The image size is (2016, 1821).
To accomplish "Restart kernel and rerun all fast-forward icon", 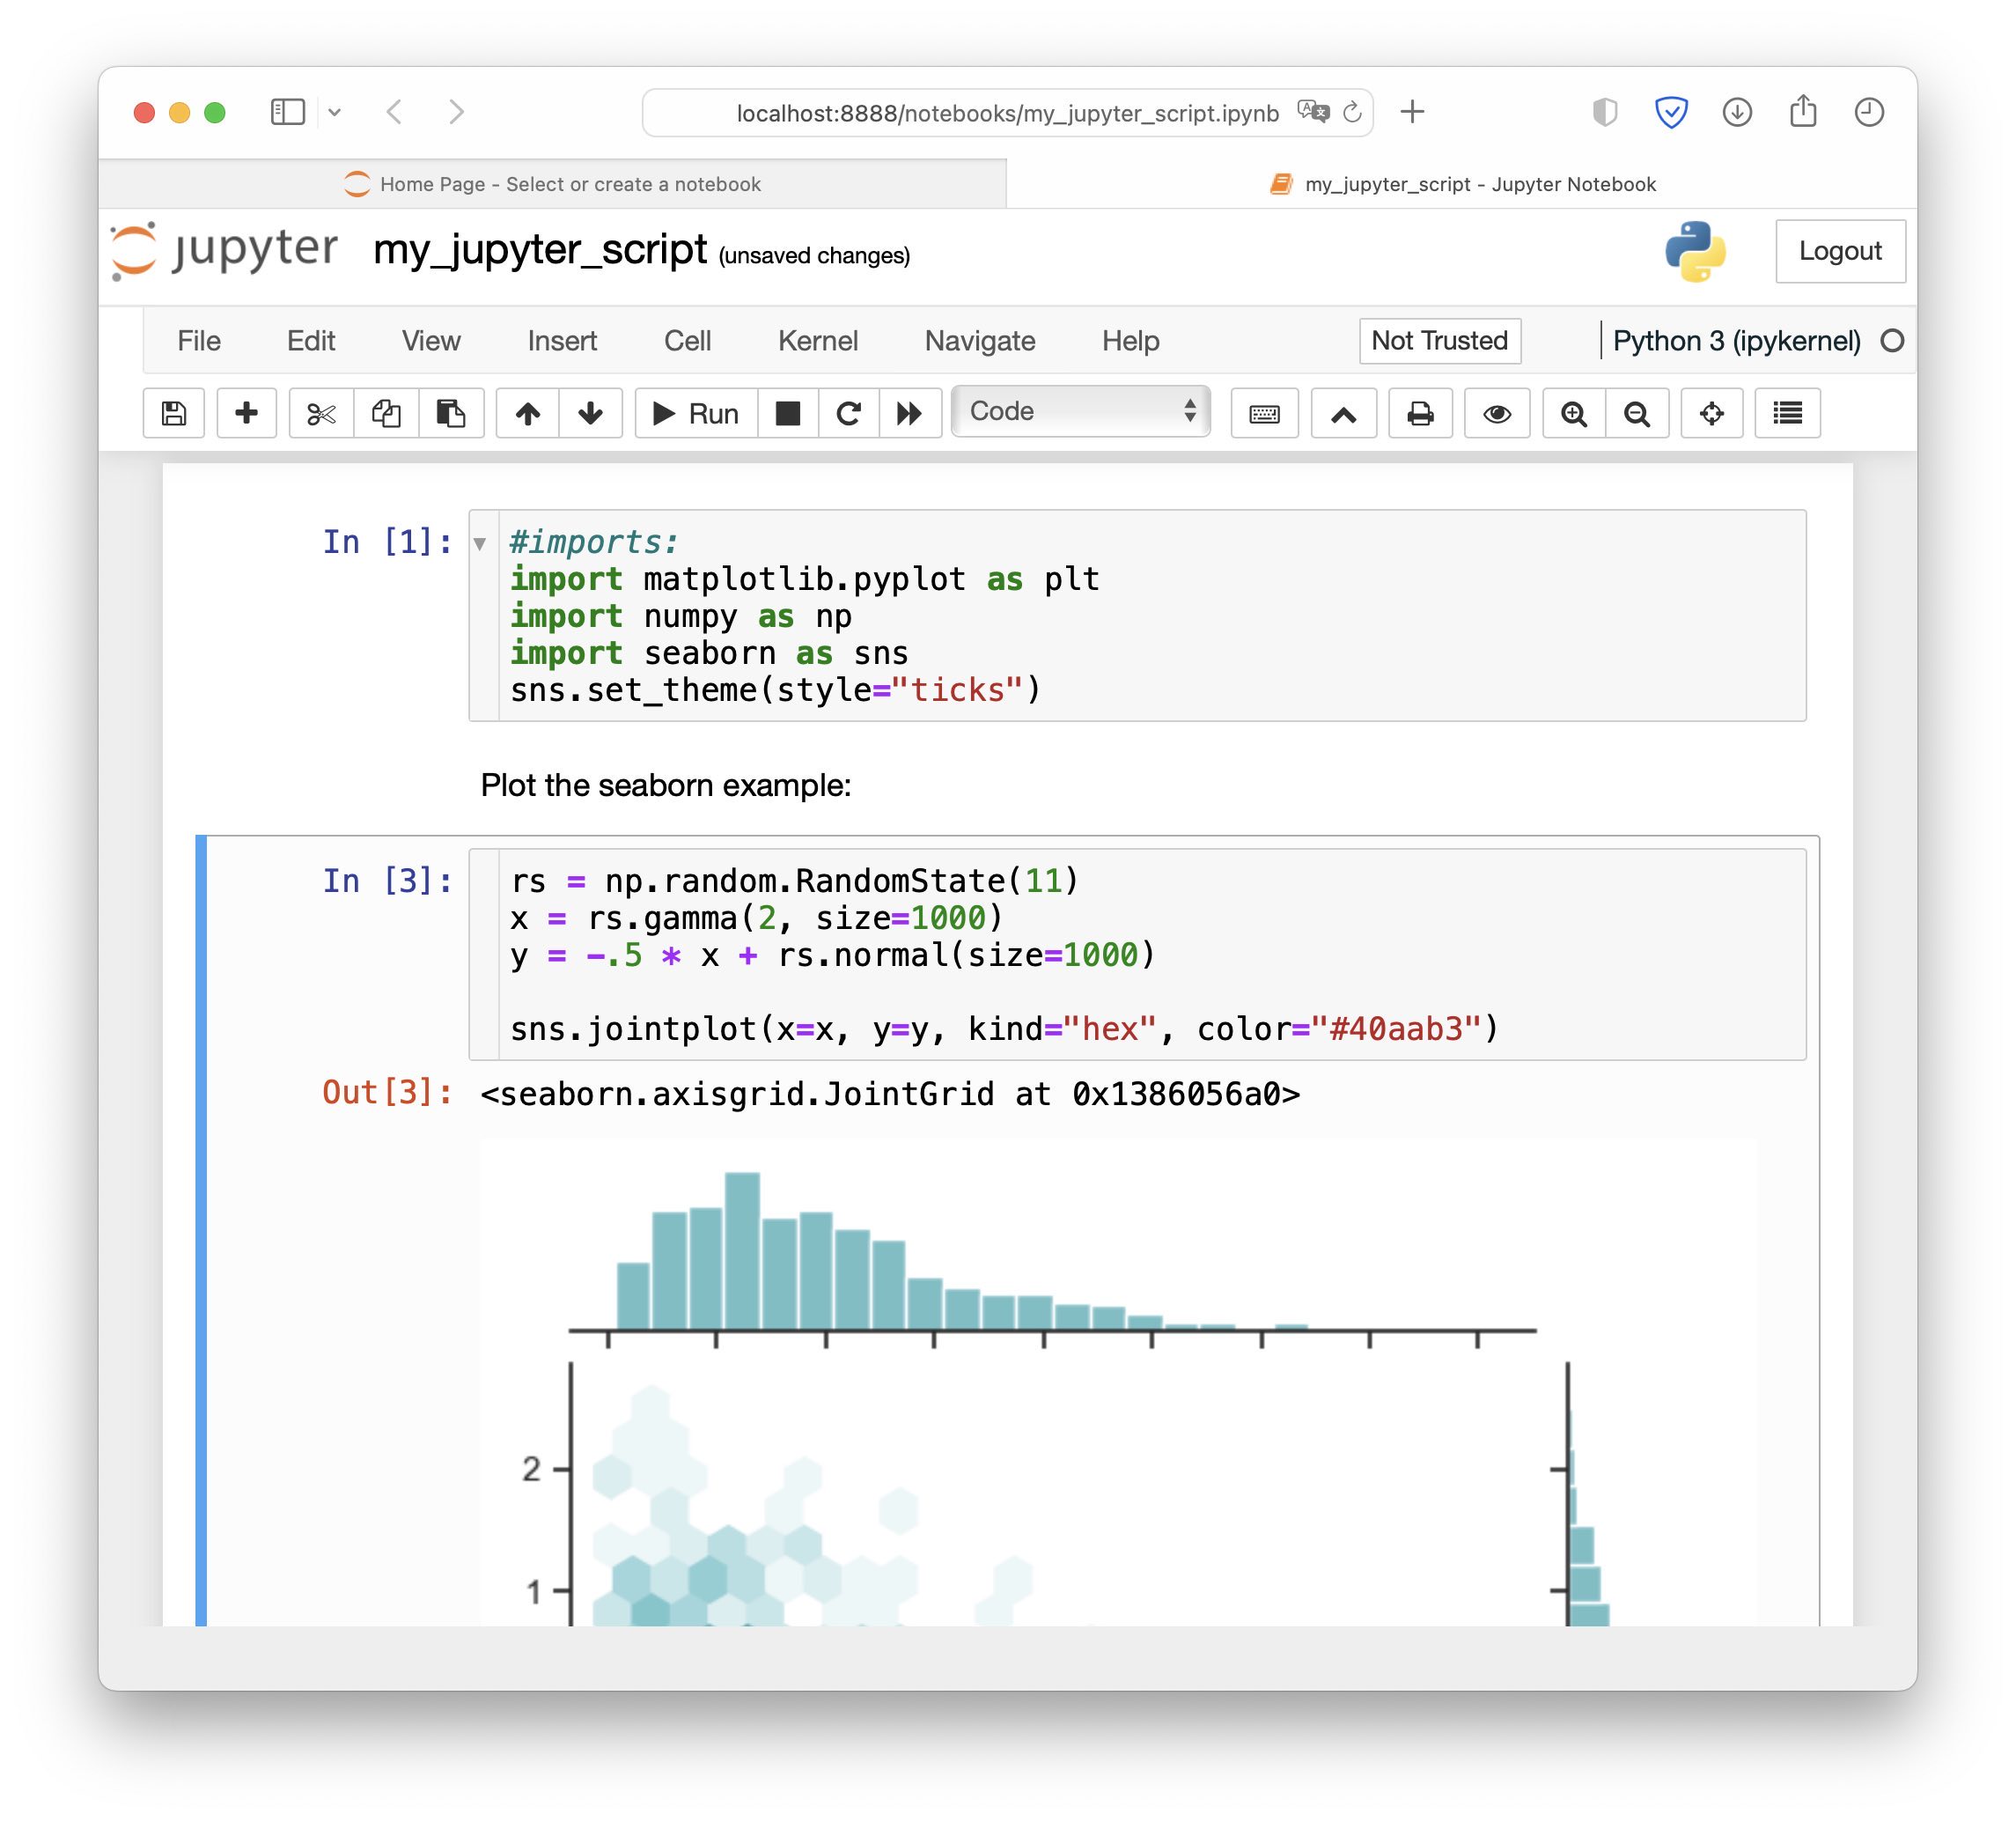I will pyautogui.click(x=909, y=413).
